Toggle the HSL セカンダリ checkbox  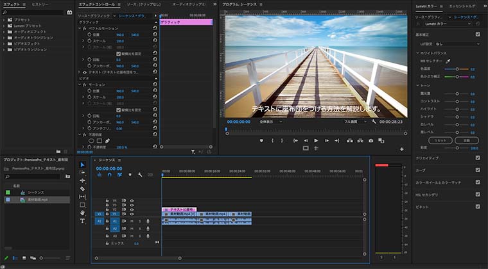pos(478,195)
